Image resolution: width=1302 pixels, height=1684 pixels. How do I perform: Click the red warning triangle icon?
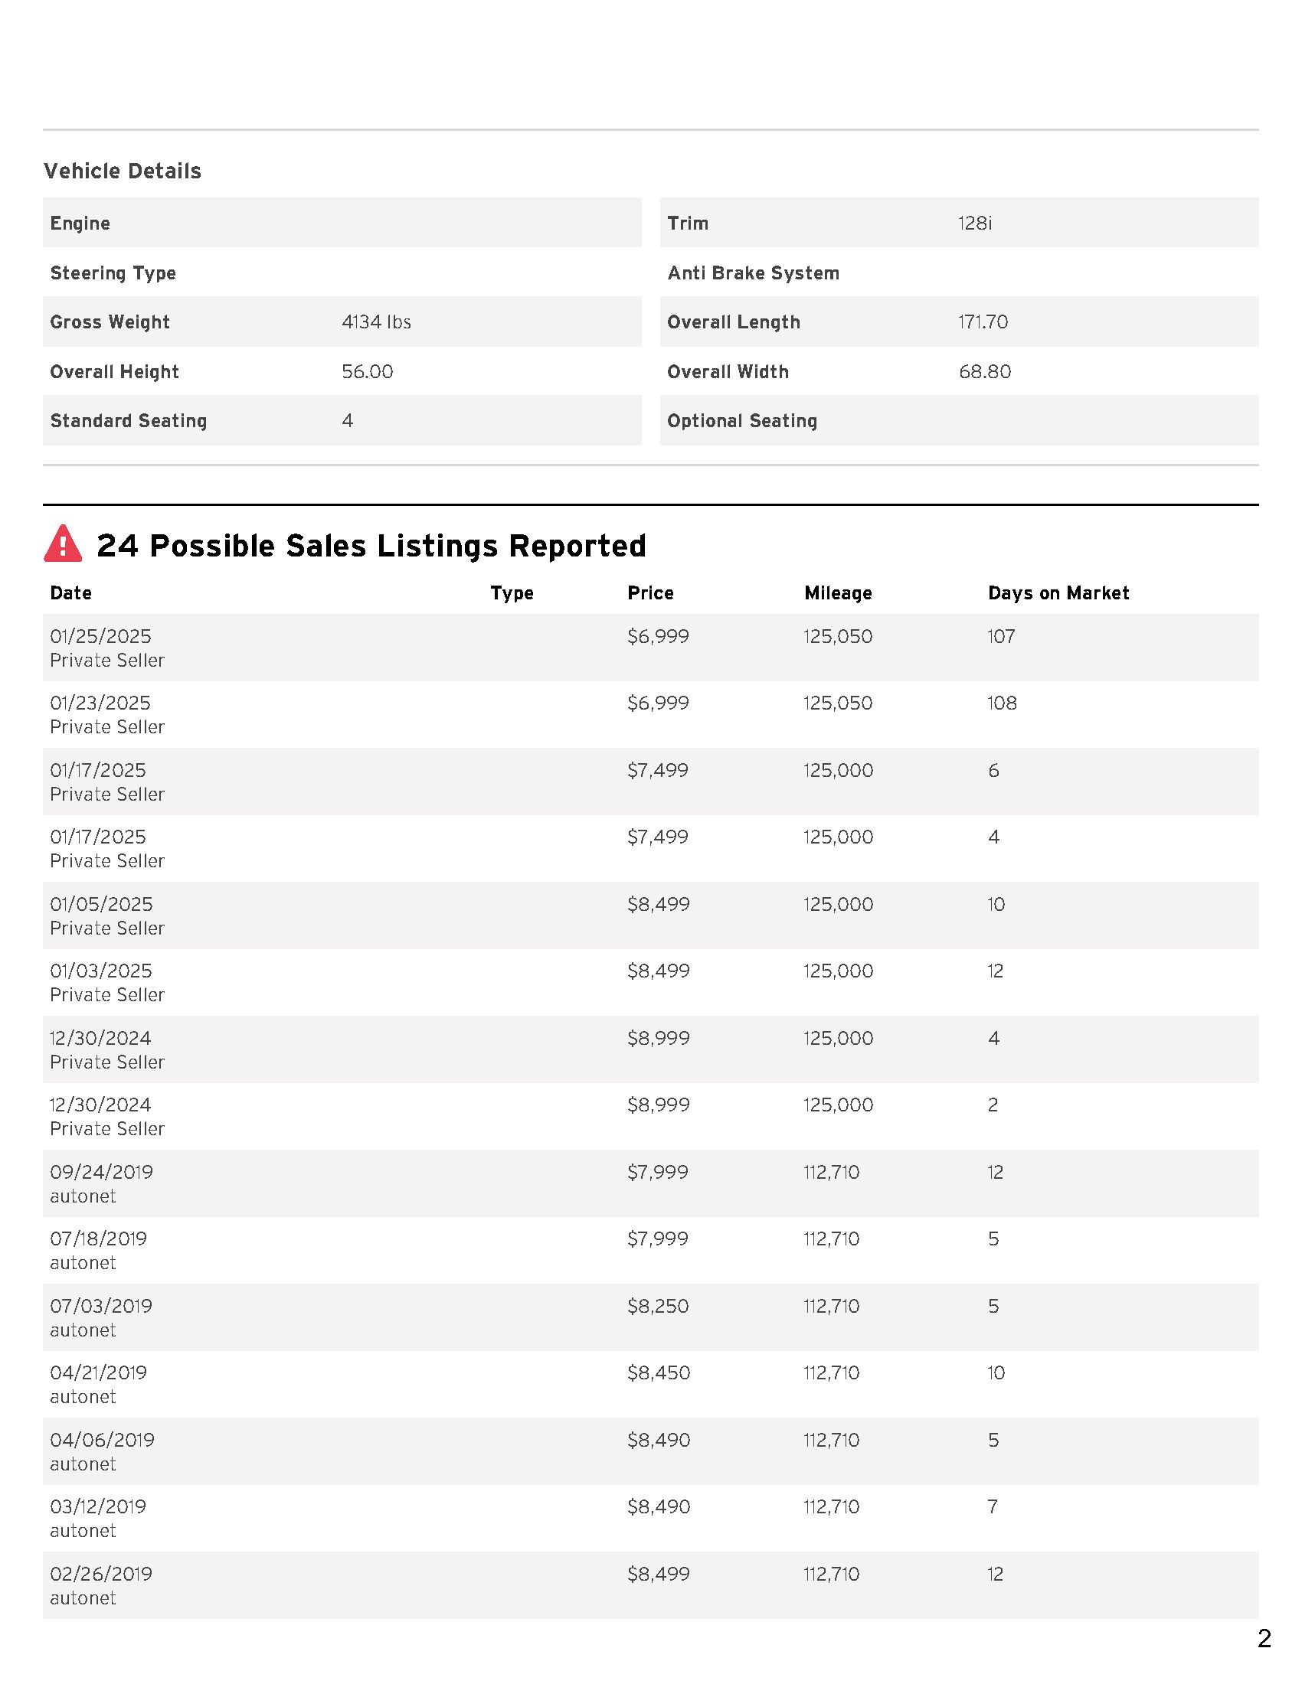coord(64,543)
